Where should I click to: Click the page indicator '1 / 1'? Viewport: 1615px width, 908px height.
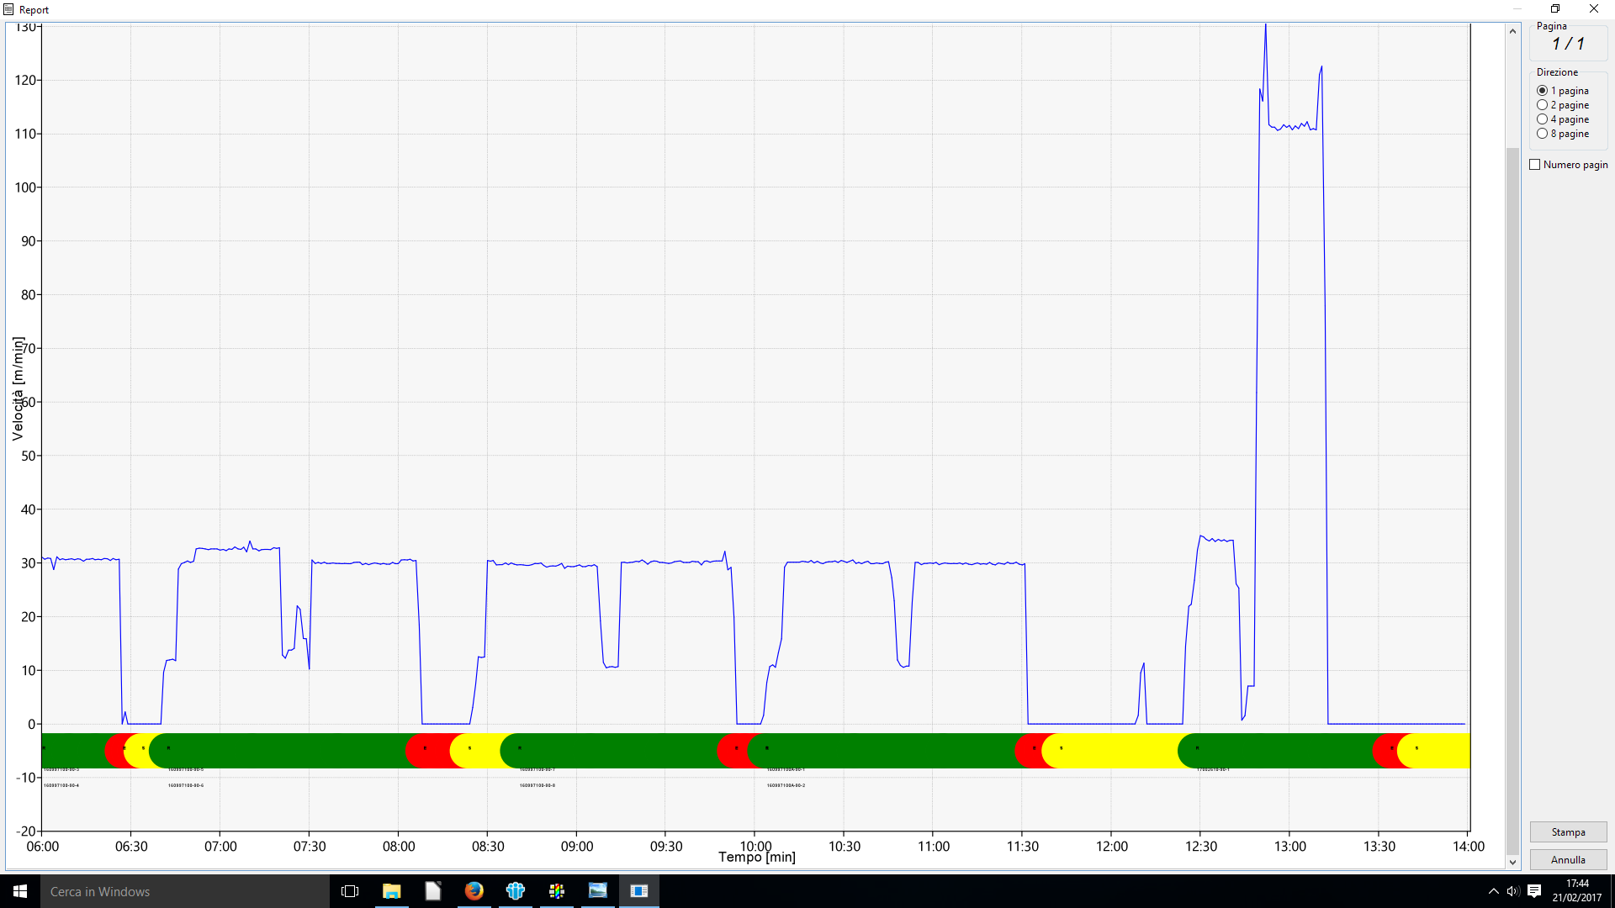tap(1568, 44)
